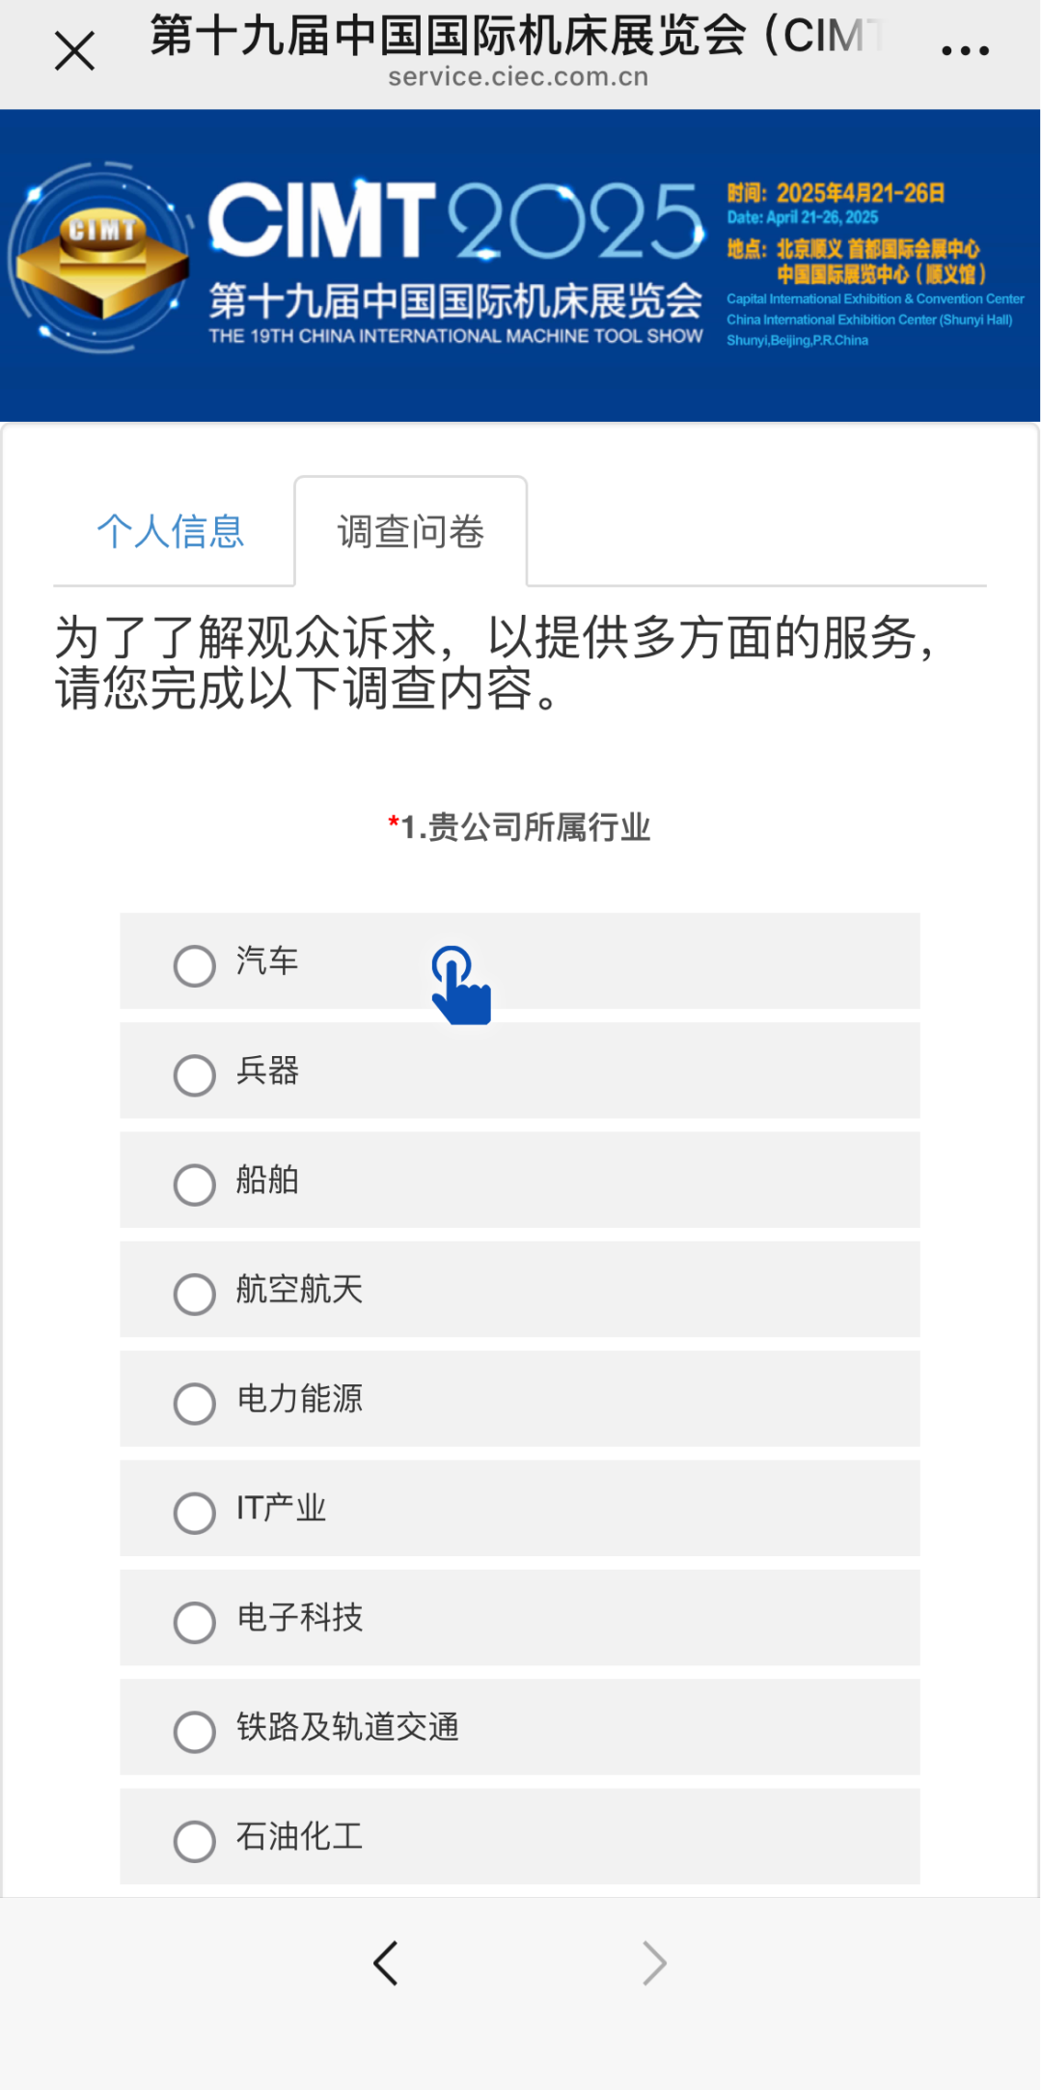The width and height of the screenshot is (1042, 2090).
Task: Choose 船舶 as company industry
Action: point(520,1180)
